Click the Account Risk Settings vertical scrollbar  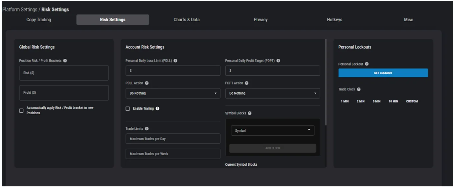[326, 82]
